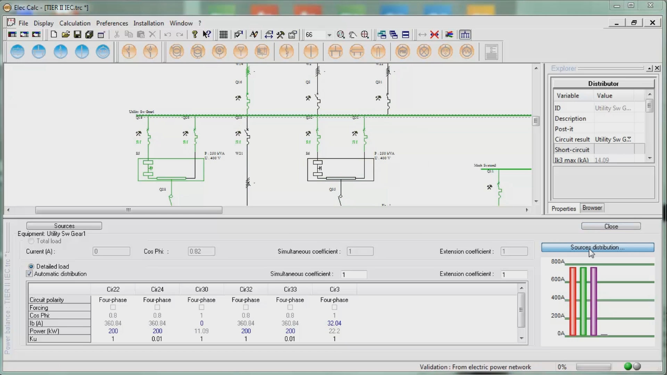This screenshot has width=667, height=375.
Task: Save the project with the floppy icon
Action: (77, 34)
